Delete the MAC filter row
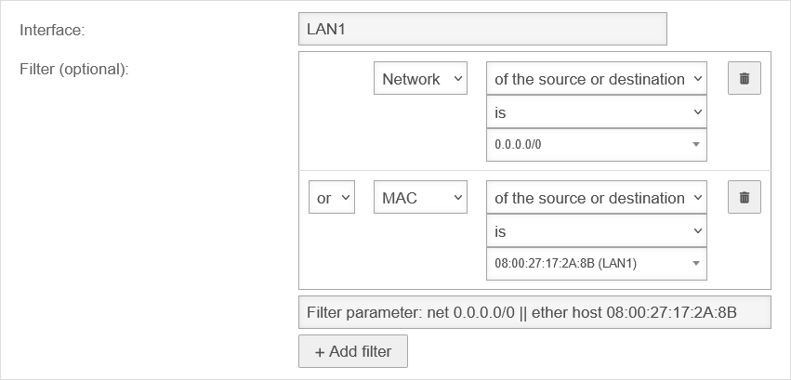Screen dimensions: 791x380 point(744,198)
